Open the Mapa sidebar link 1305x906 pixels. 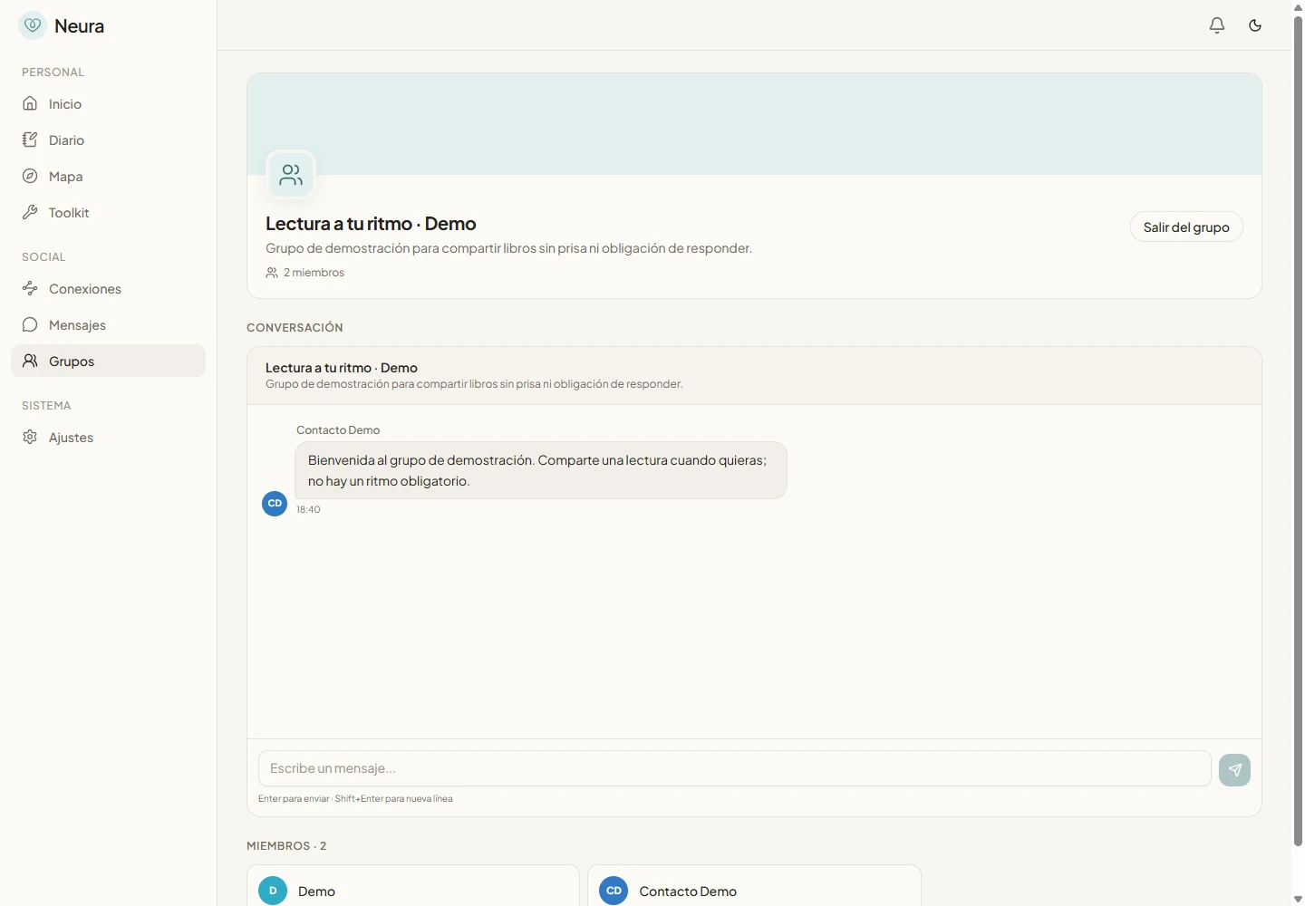(x=109, y=177)
